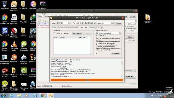The height and width of the screenshot is (98, 174).
Task: Click orange progress bar in Samsung Flasher
Action: [x=87, y=80]
